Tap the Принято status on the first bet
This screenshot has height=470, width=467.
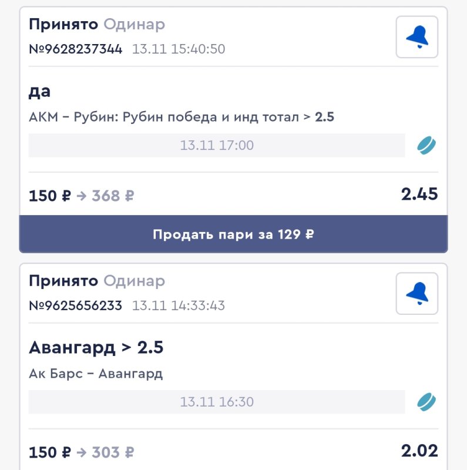(x=63, y=24)
